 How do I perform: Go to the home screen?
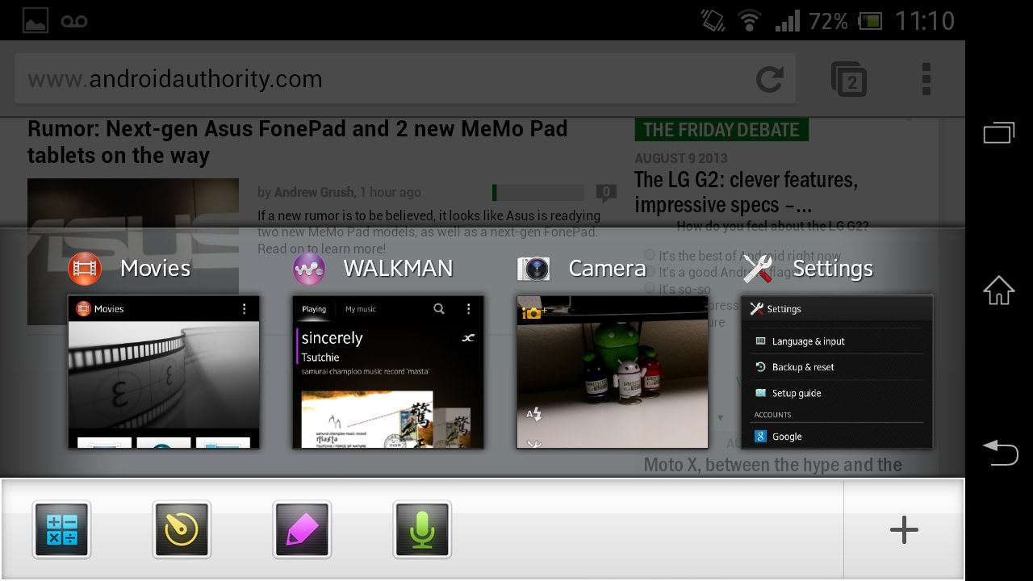point(999,290)
